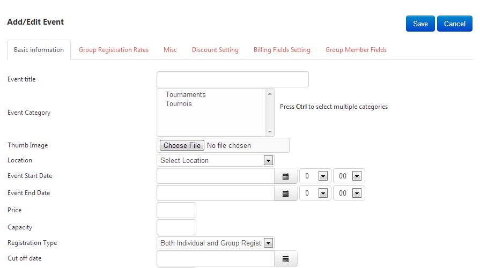
Task: Open the Event End Date calendar picker
Action: tap(285, 193)
